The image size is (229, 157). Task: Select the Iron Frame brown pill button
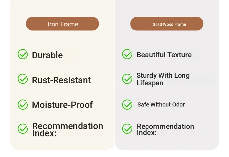point(62,24)
